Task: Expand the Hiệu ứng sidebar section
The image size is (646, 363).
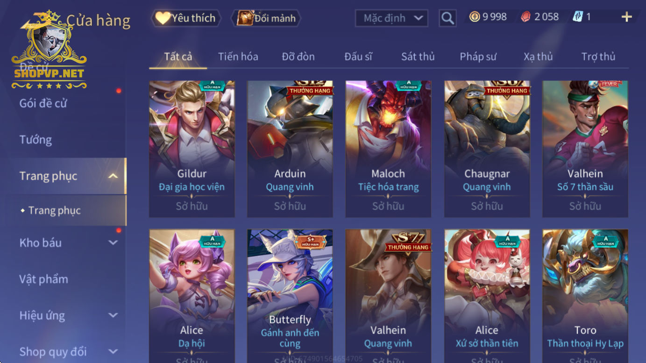Action: (113, 315)
